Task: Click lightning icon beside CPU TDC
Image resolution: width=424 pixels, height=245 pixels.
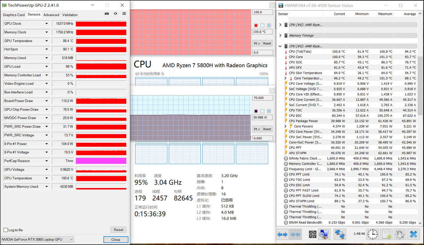Action: 286,110
